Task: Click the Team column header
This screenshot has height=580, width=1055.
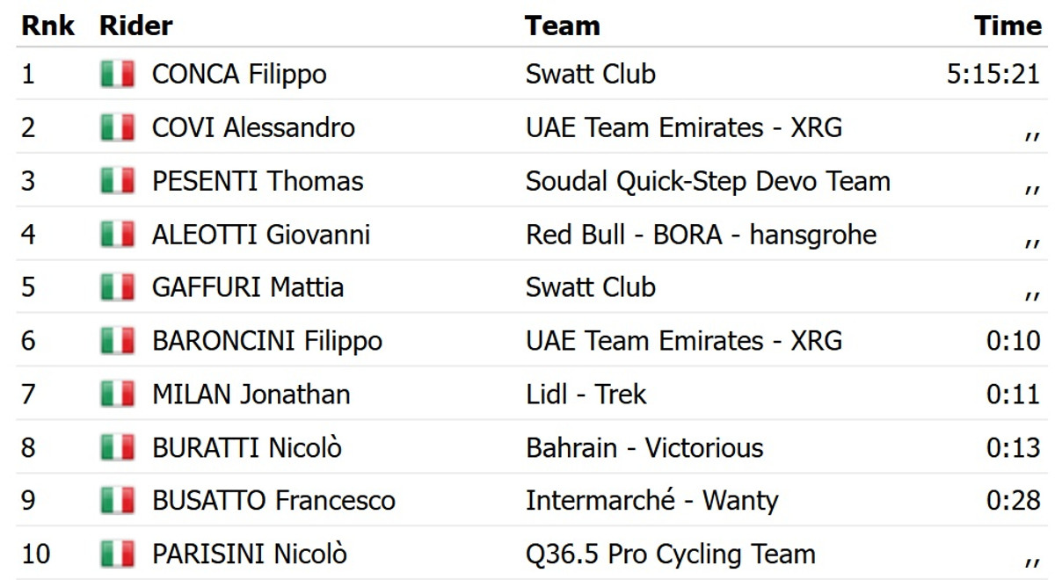Action: click(563, 26)
